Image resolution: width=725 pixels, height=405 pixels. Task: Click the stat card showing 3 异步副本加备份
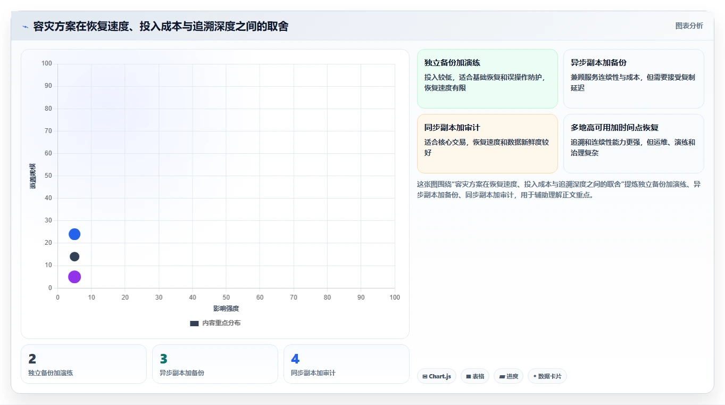point(215,364)
